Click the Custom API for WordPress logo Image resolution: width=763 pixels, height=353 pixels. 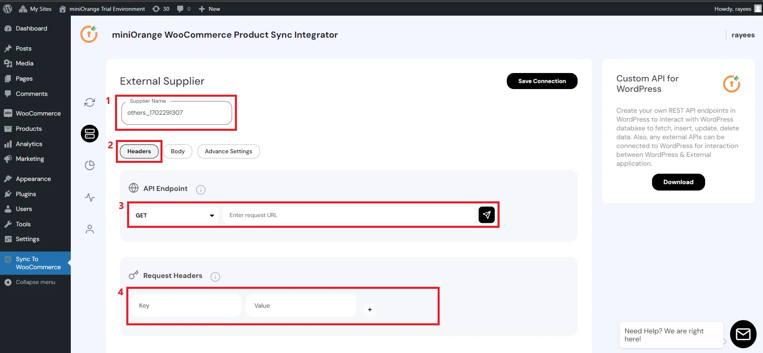coord(732,84)
